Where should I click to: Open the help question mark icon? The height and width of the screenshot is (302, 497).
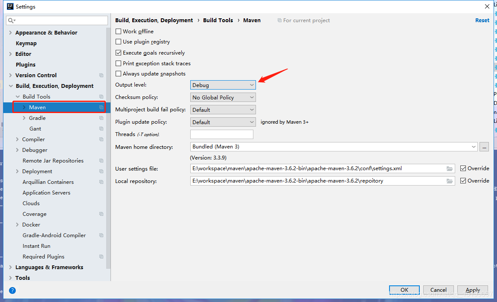[12, 290]
